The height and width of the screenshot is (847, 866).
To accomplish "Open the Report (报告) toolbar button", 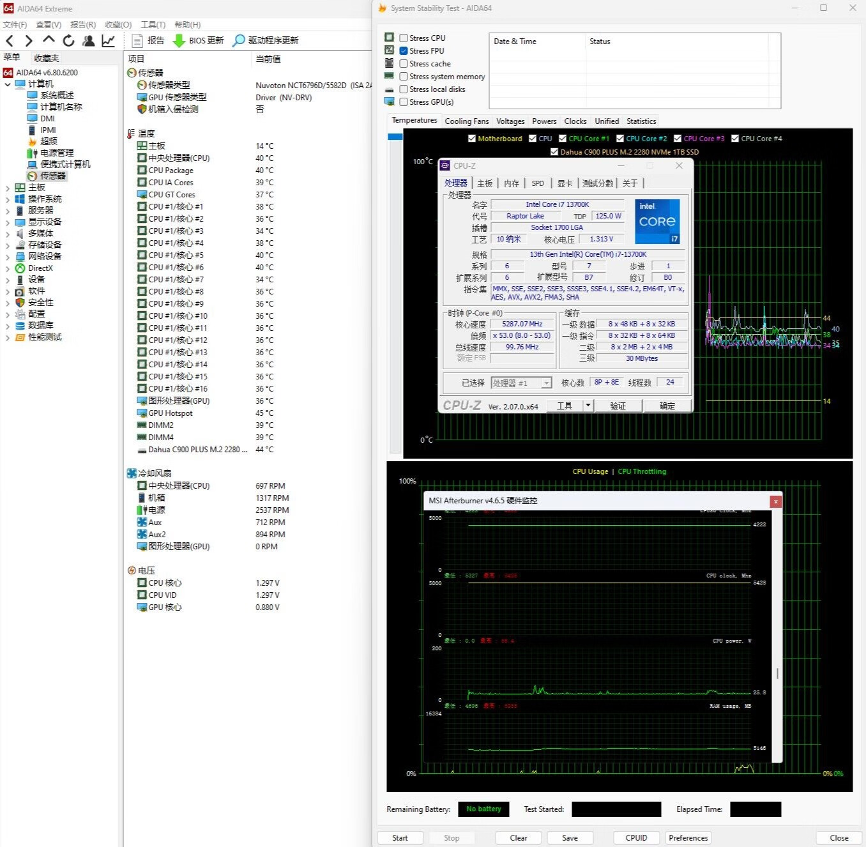I will click(x=148, y=40).
